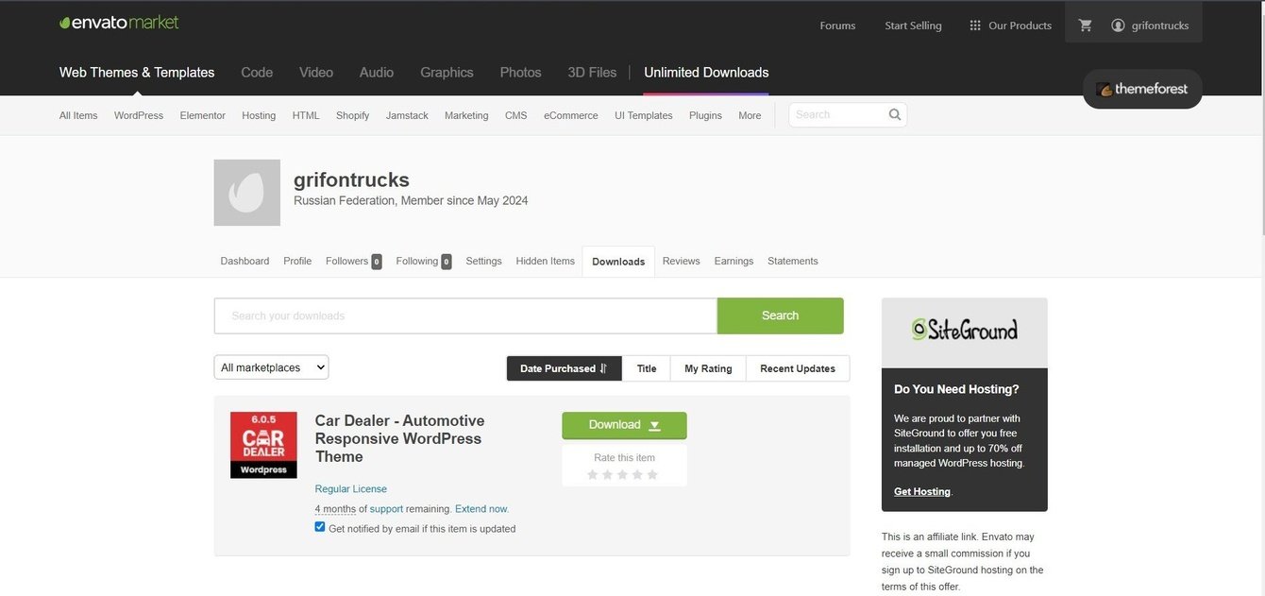Open the More categories menu

[750, 115]
